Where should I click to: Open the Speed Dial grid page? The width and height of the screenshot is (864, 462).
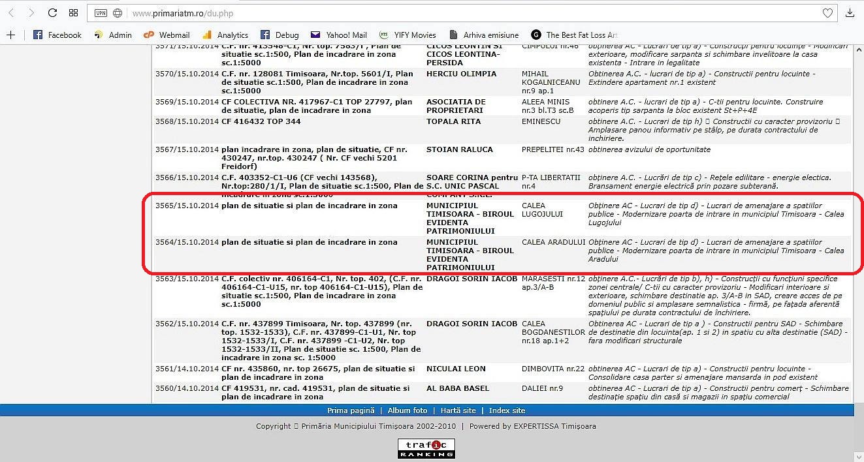tap(73, 13)
